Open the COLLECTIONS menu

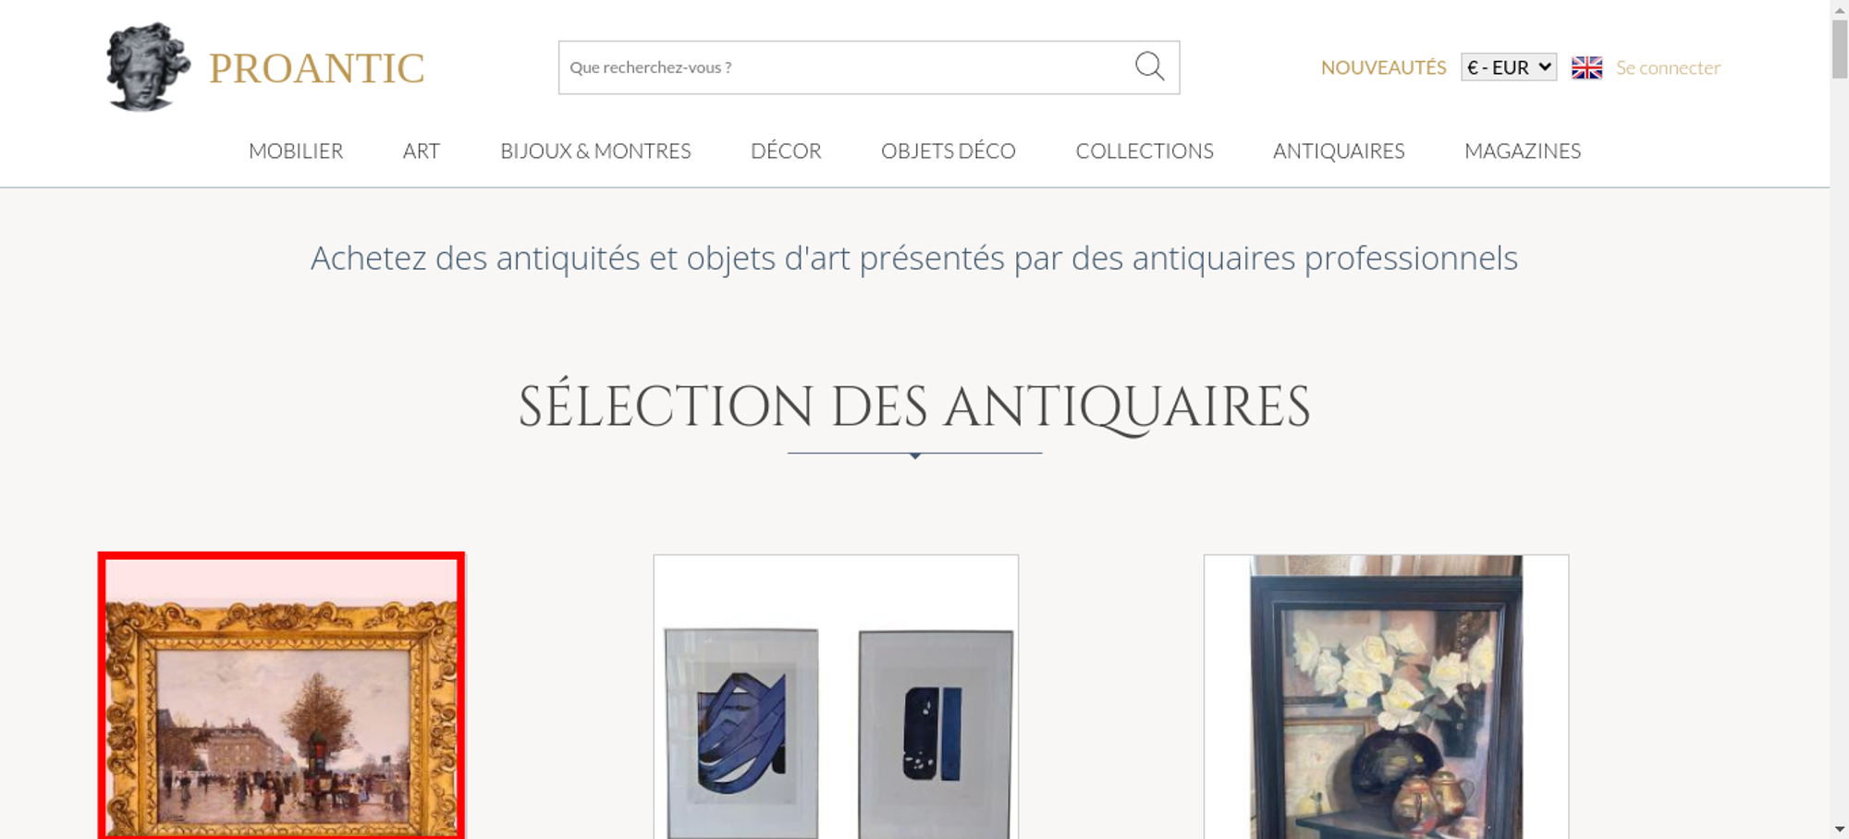point(1145,151)
